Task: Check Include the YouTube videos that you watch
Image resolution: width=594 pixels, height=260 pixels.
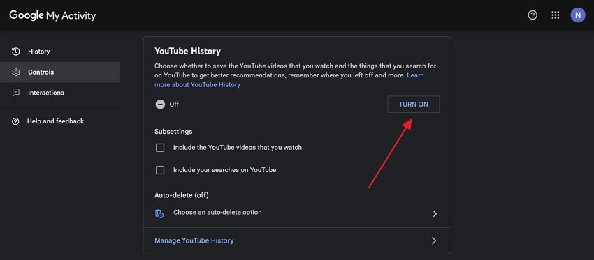Action: [160, 148]
